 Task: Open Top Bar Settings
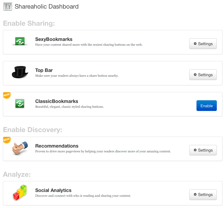(203, 75)
